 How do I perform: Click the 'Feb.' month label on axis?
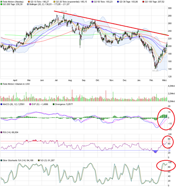tap(152, 80)
